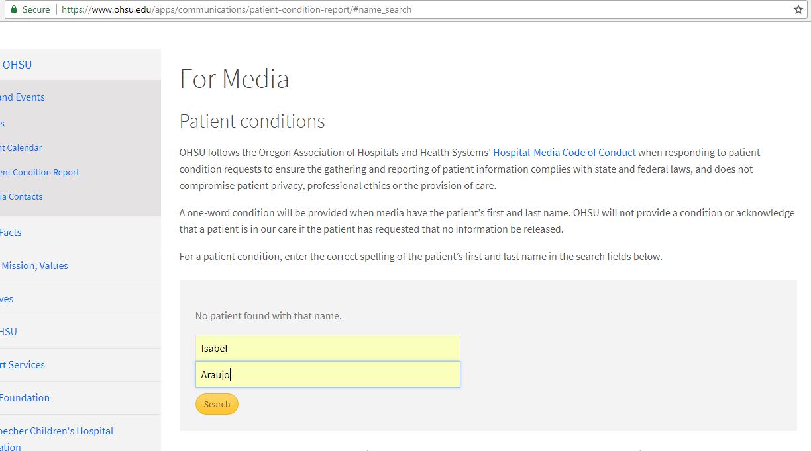
Task: Click the 'No patient found with that name.' message
Action: pyautogui.click(x=268, y=316)
